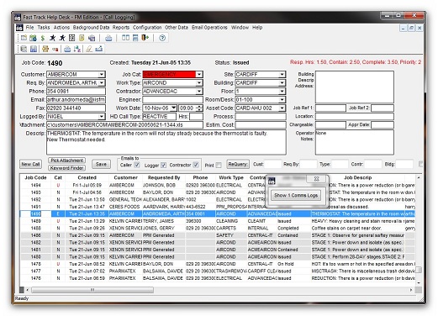This screenshot has height=316, width=438.
Task: Click the application icon in menu bar
Action: (19, 28)
